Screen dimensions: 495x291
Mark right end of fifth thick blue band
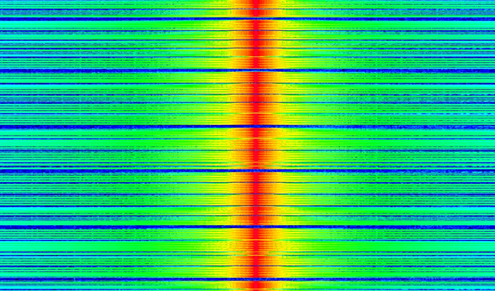pyautogui.click(x=492, y=227)
